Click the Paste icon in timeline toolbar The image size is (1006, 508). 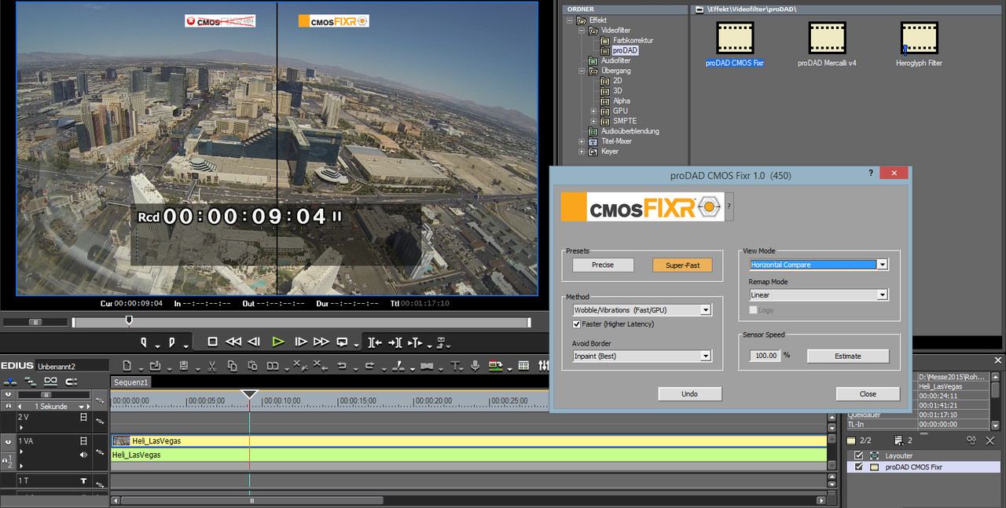point(252,366)
